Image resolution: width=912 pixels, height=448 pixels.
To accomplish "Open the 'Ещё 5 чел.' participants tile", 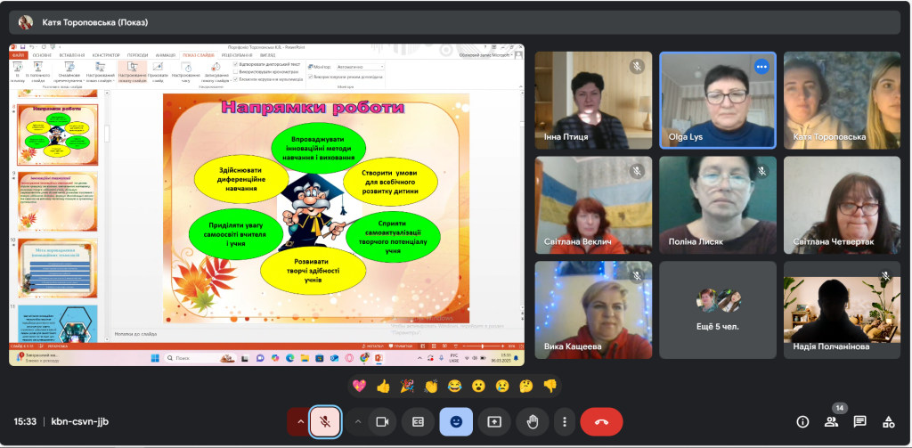I will click(718, 310).
